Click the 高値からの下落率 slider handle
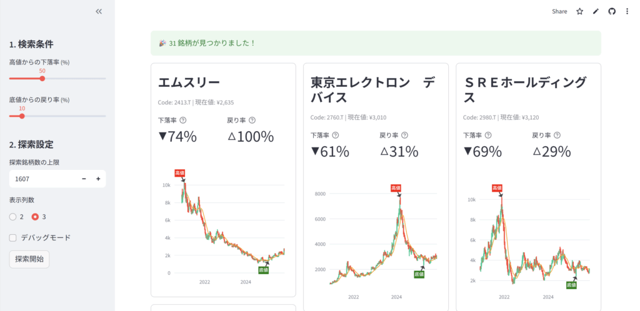 click(x=42, y=79)
